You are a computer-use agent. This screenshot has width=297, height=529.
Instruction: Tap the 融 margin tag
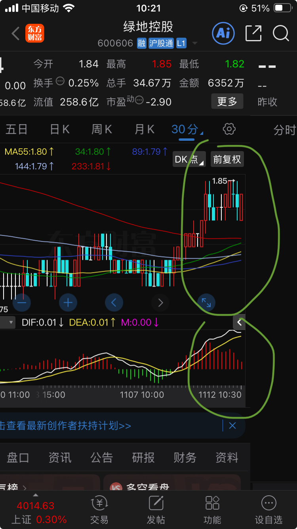pyautogui.click(x=142, y=43)
